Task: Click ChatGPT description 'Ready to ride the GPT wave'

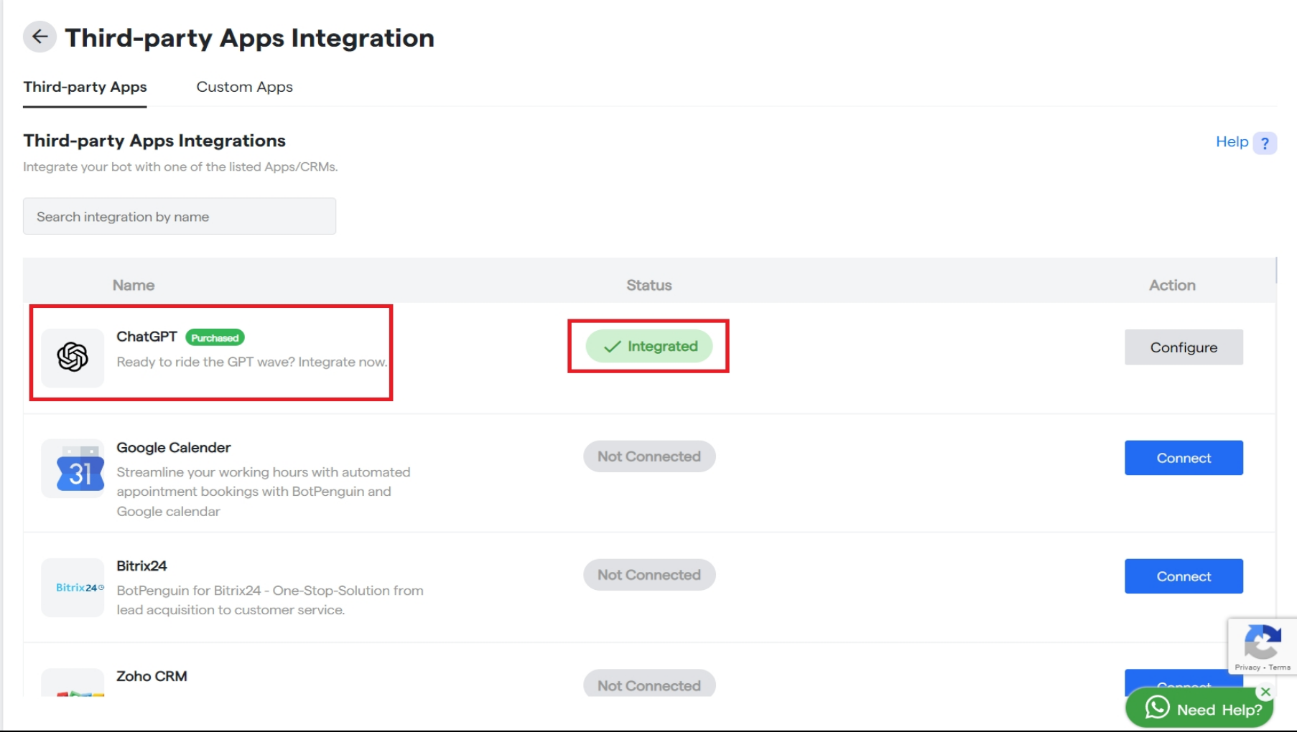Action: coord(251,362)
